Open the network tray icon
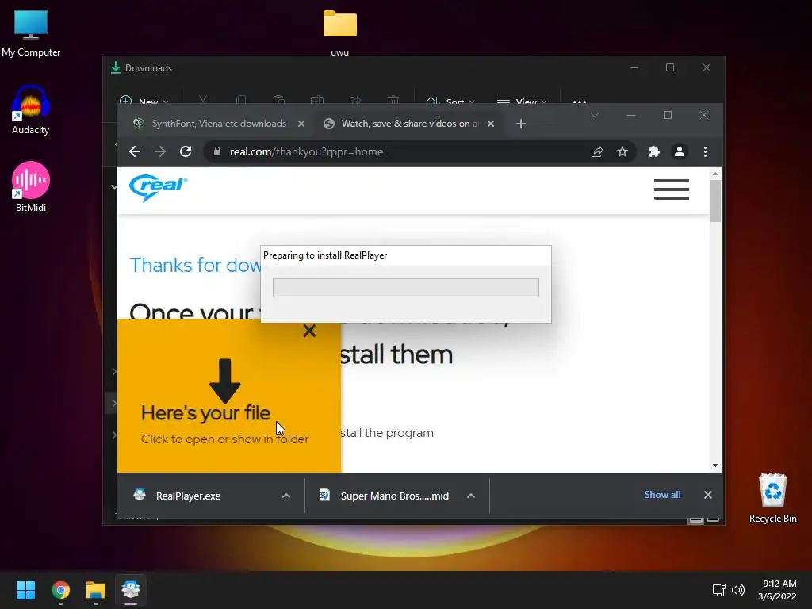The width and height of the screenshot is (812, 609). pyautogui.click(x=718, y=590)
